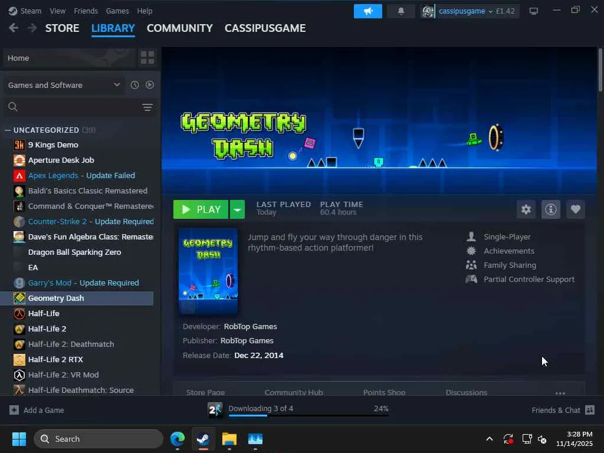Screen dimensions: 604x453
Task: Open RobTop Games publisher link
Action: click(x=247, y=341)
